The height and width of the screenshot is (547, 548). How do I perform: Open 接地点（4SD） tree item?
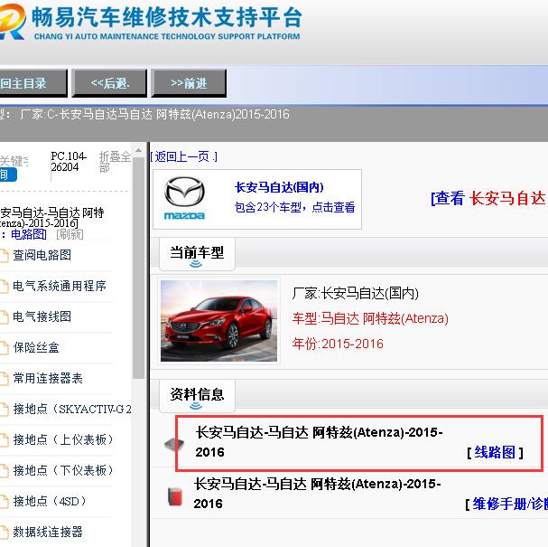click(x=50, y=502)
